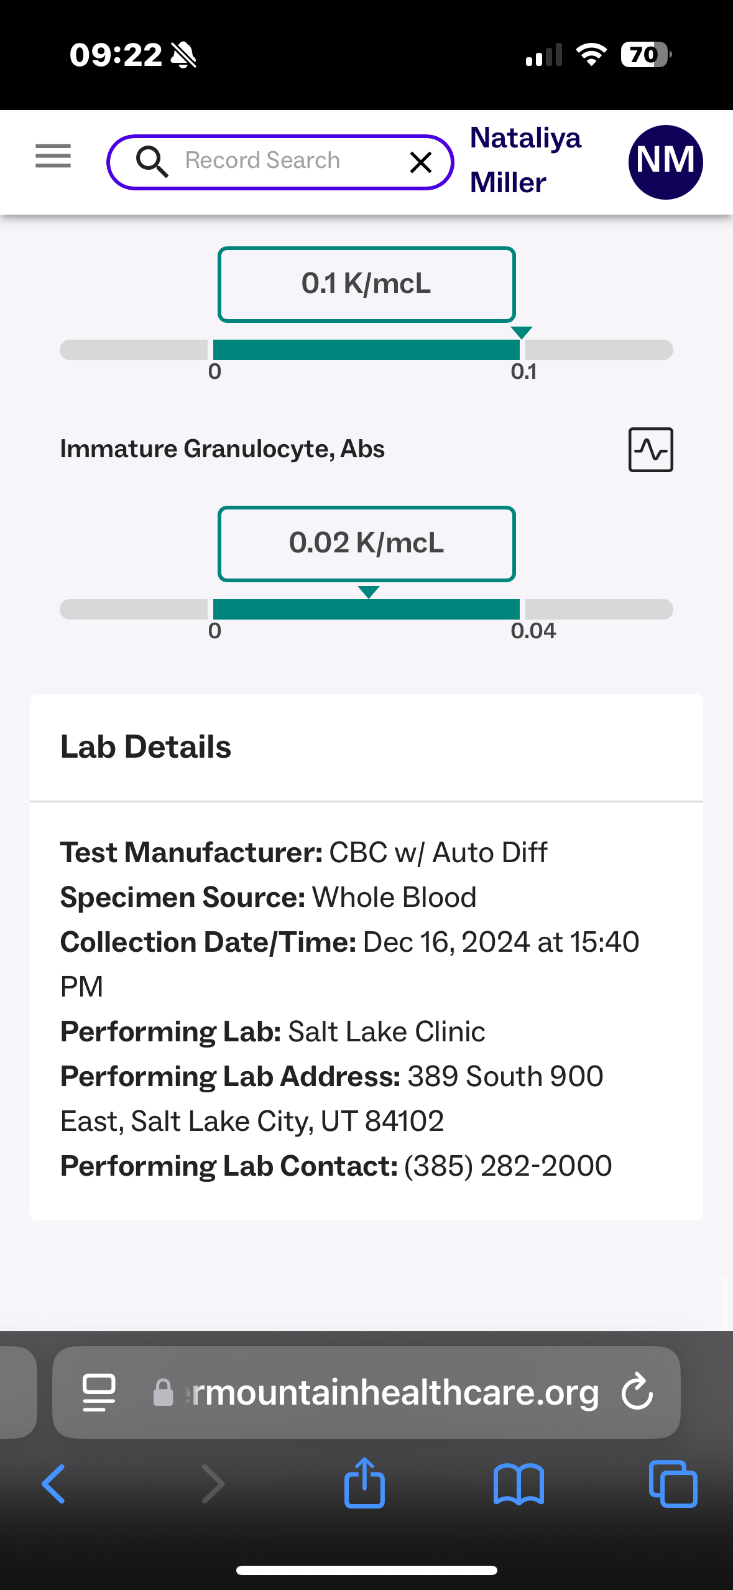Tap the 0.02 K/mcL result box

tap(366, 544)
